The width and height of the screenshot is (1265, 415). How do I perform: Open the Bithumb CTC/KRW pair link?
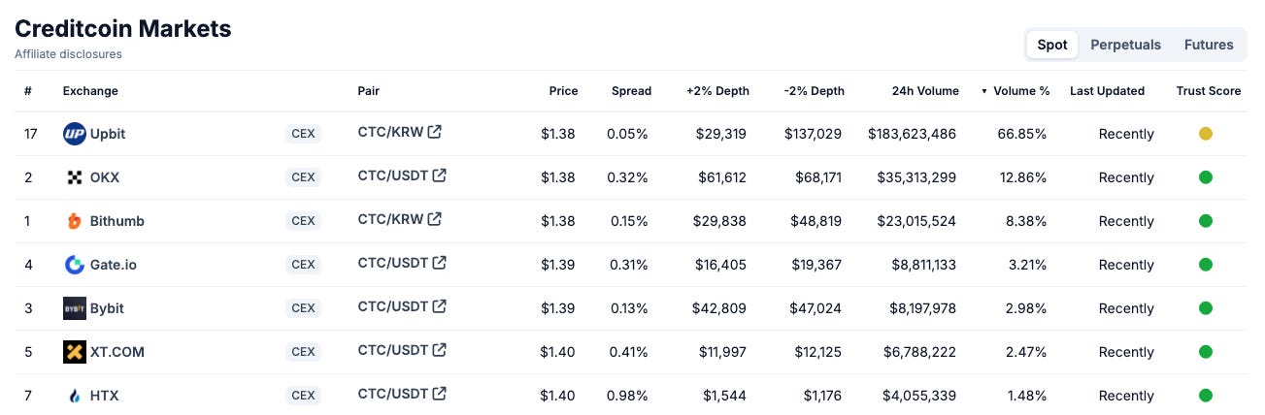(390, 219)
